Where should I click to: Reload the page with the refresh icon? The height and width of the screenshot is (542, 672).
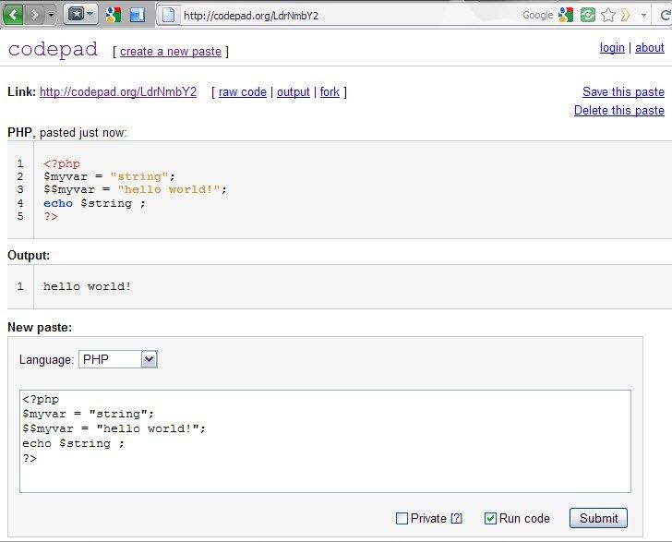(665, 16)
